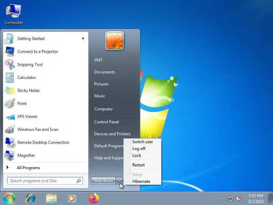Click the arrow next to Shut down
The image size is (273, 205).
click(119, 181)
